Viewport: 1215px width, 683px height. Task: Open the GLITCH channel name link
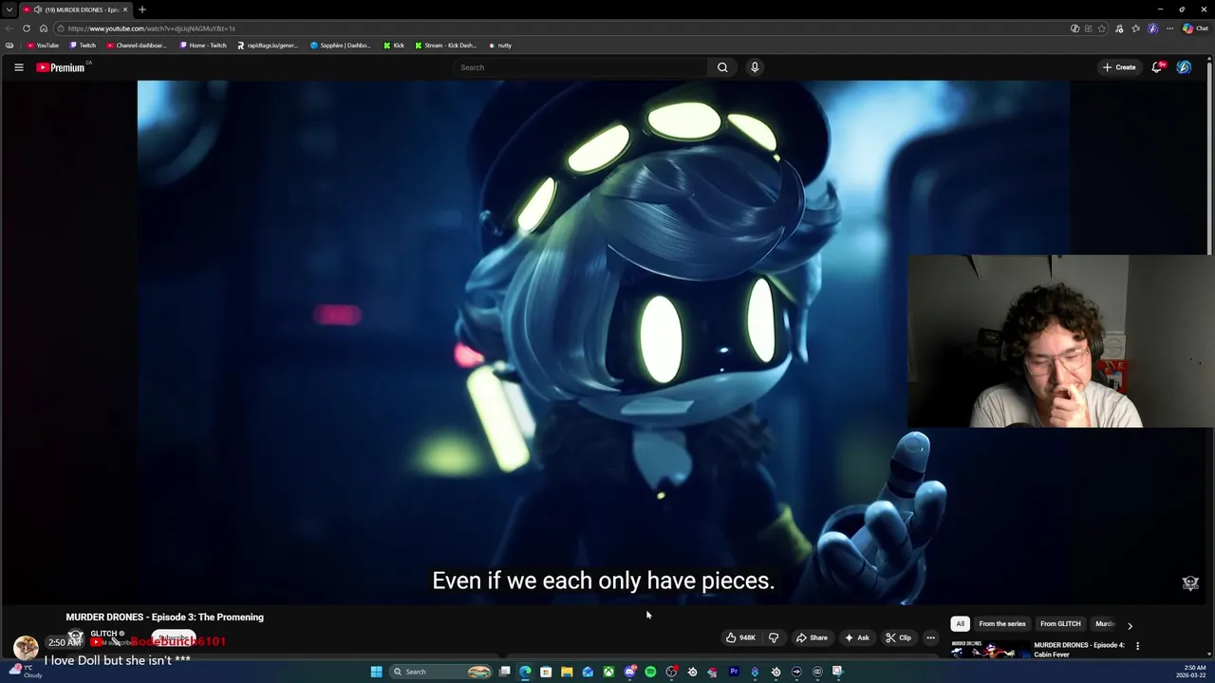point(103,634)
